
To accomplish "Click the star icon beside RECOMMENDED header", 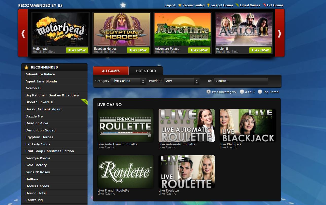I will coord(26,67).
